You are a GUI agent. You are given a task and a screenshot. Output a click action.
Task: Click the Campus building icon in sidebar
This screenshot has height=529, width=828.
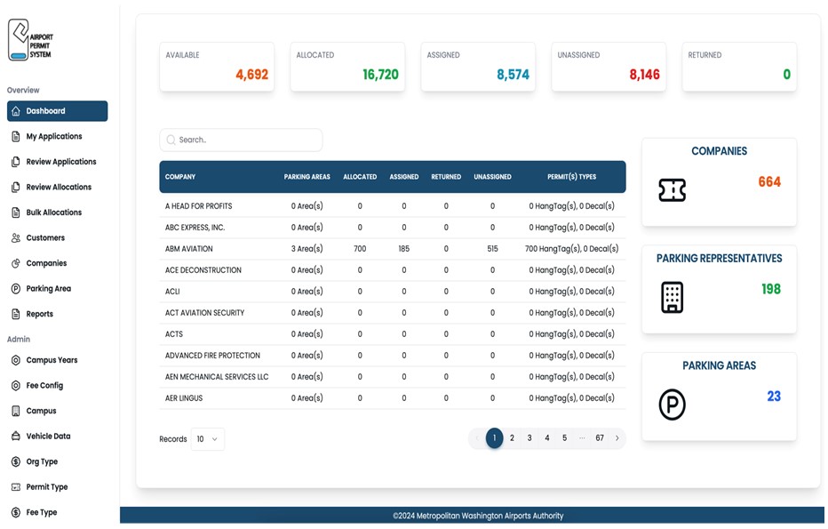[16, 411]
